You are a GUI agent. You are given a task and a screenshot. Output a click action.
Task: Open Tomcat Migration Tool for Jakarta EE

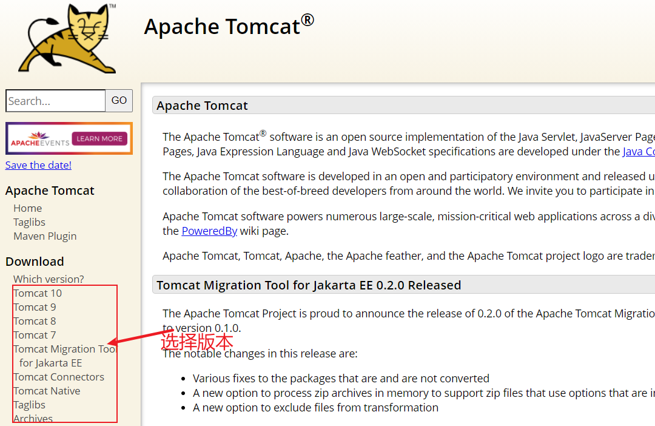point(64,349)
